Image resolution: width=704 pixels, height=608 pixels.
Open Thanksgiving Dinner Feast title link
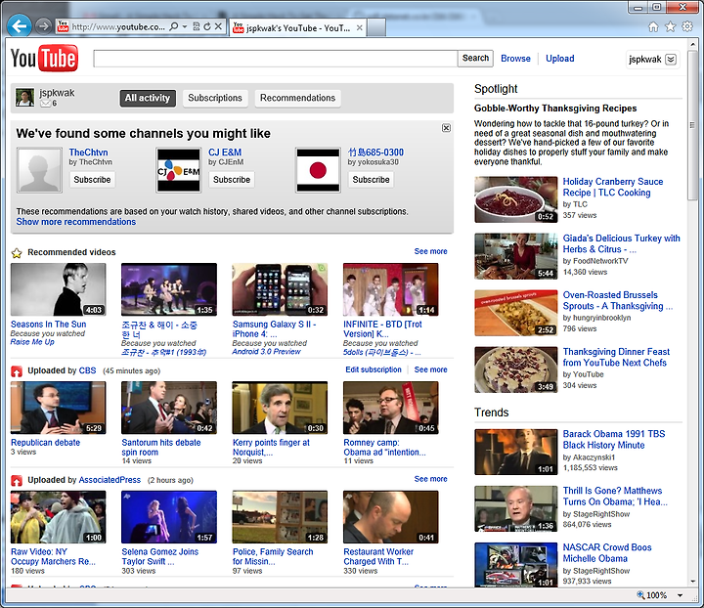tap(616, 357)
